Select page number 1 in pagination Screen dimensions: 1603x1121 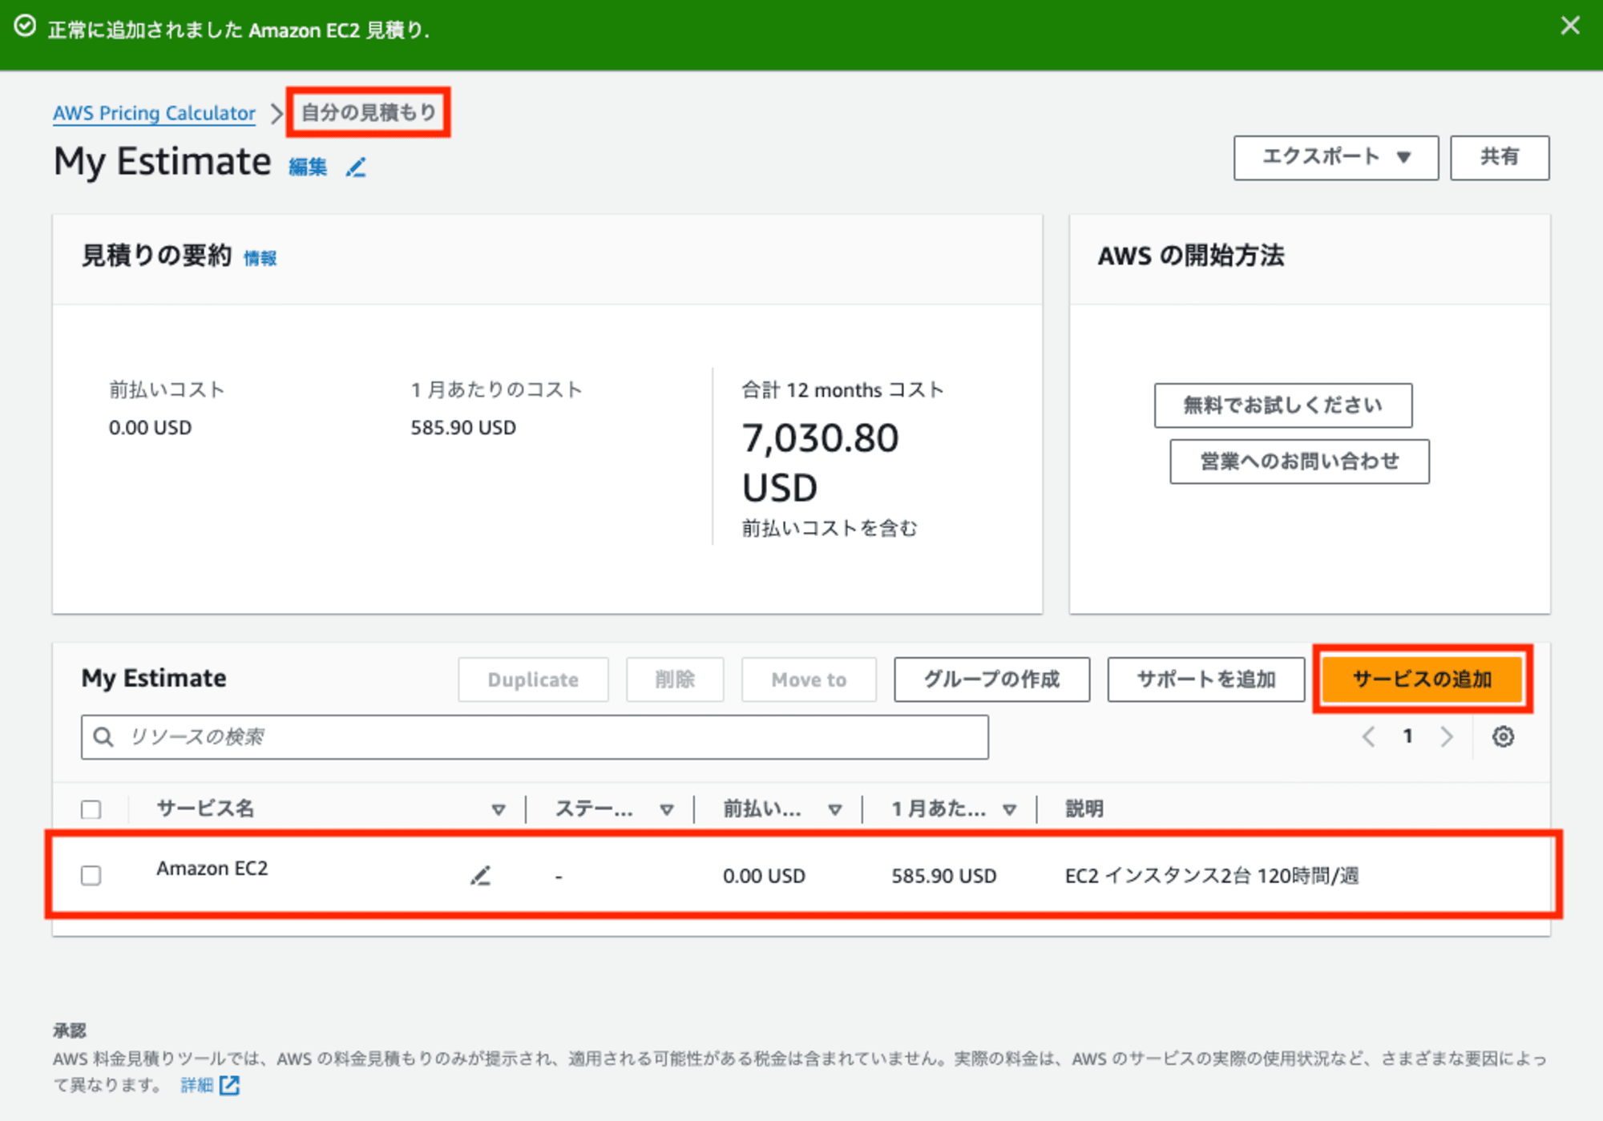pyautogui.click(x=1407, y=736)
